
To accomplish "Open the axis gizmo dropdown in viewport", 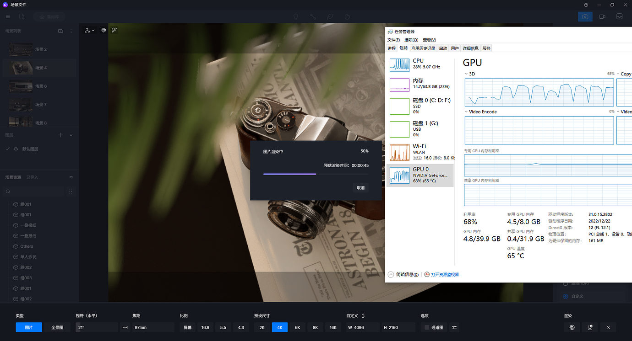I will point(89,30).
